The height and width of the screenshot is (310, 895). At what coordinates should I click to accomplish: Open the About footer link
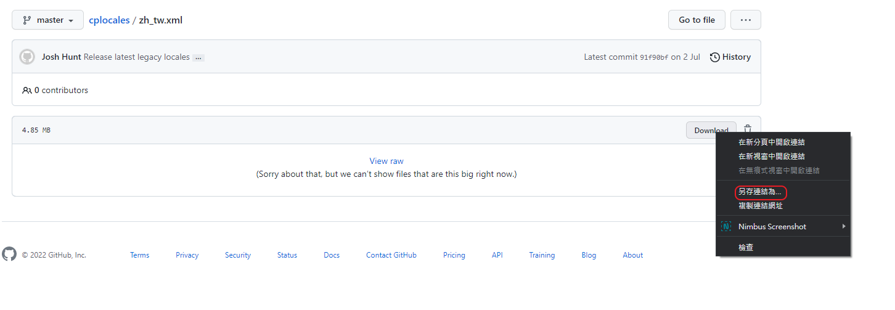pos(632,255)
